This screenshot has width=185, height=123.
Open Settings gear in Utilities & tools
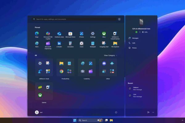(x=40, y=63)
